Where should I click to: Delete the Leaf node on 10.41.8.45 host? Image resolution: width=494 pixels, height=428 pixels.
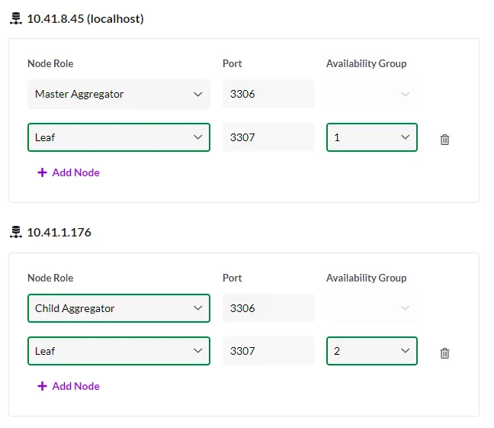445,140
